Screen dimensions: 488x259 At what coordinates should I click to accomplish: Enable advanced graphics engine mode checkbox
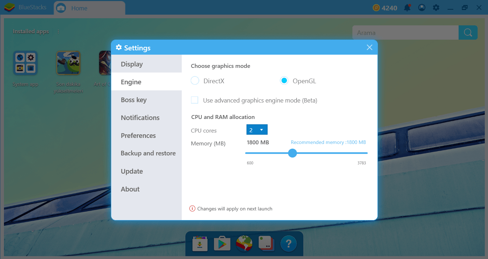click(195, 100)
